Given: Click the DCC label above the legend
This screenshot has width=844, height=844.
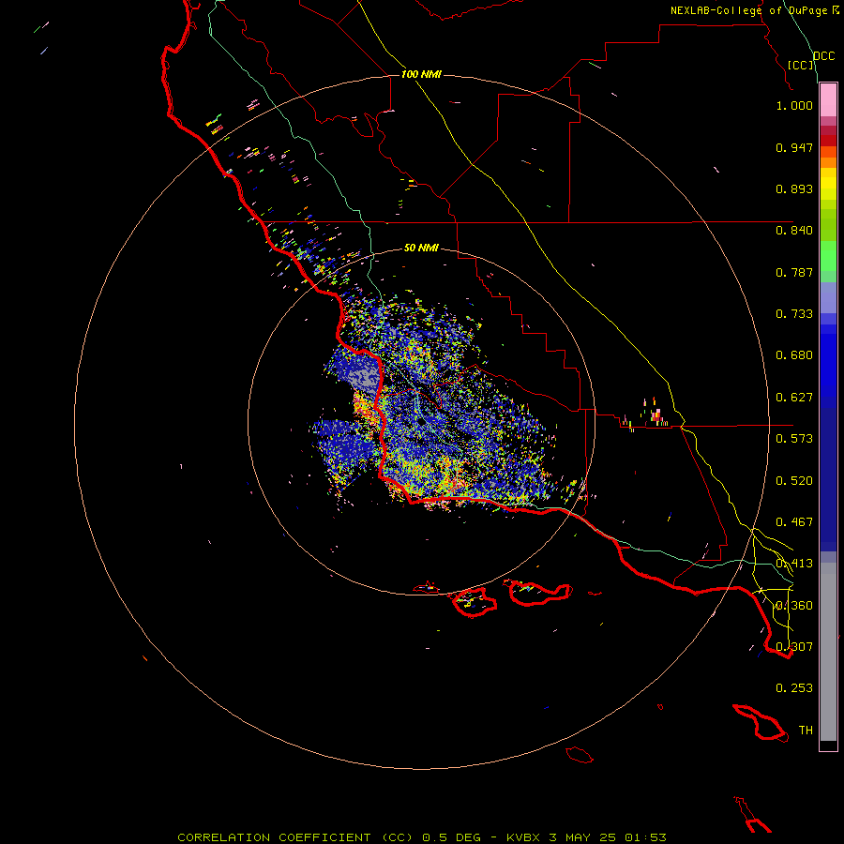Looking at the screenshot, I should [823, 56].
